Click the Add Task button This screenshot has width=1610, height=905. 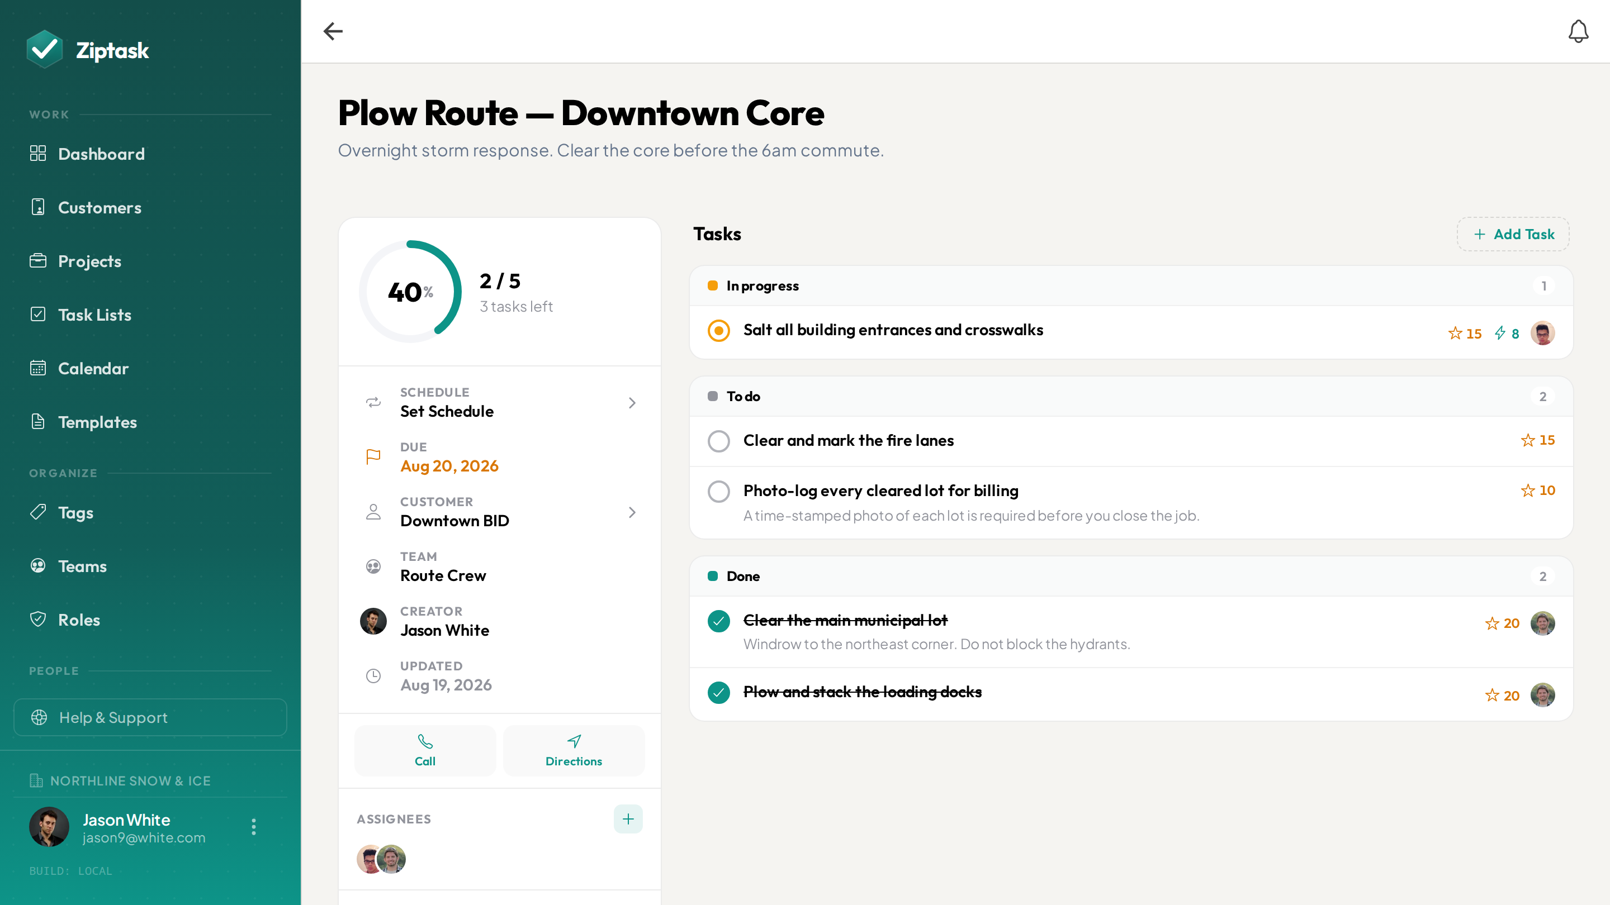[x=1513, y=234]
